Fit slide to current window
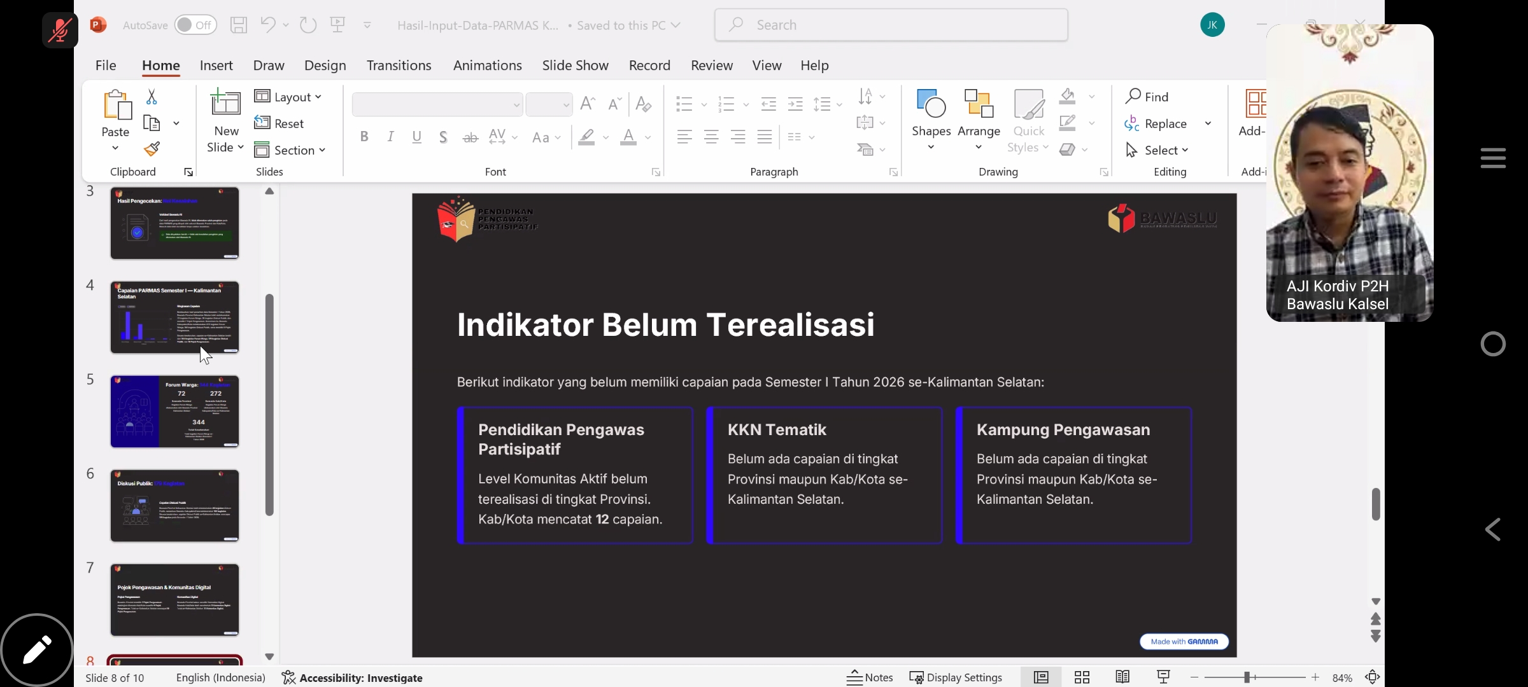The image size is (1528, 687). tap(1373, 677)
